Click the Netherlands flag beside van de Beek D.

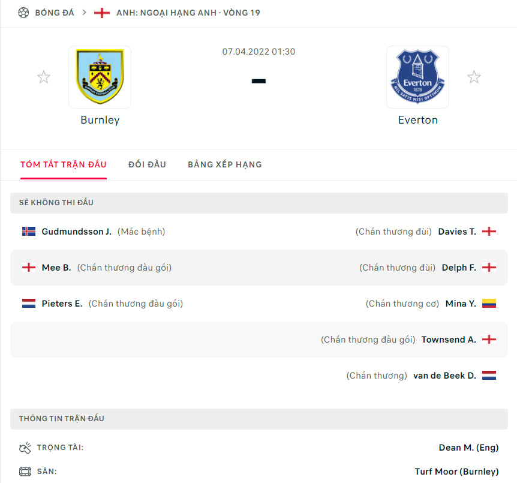pos(489,376)
